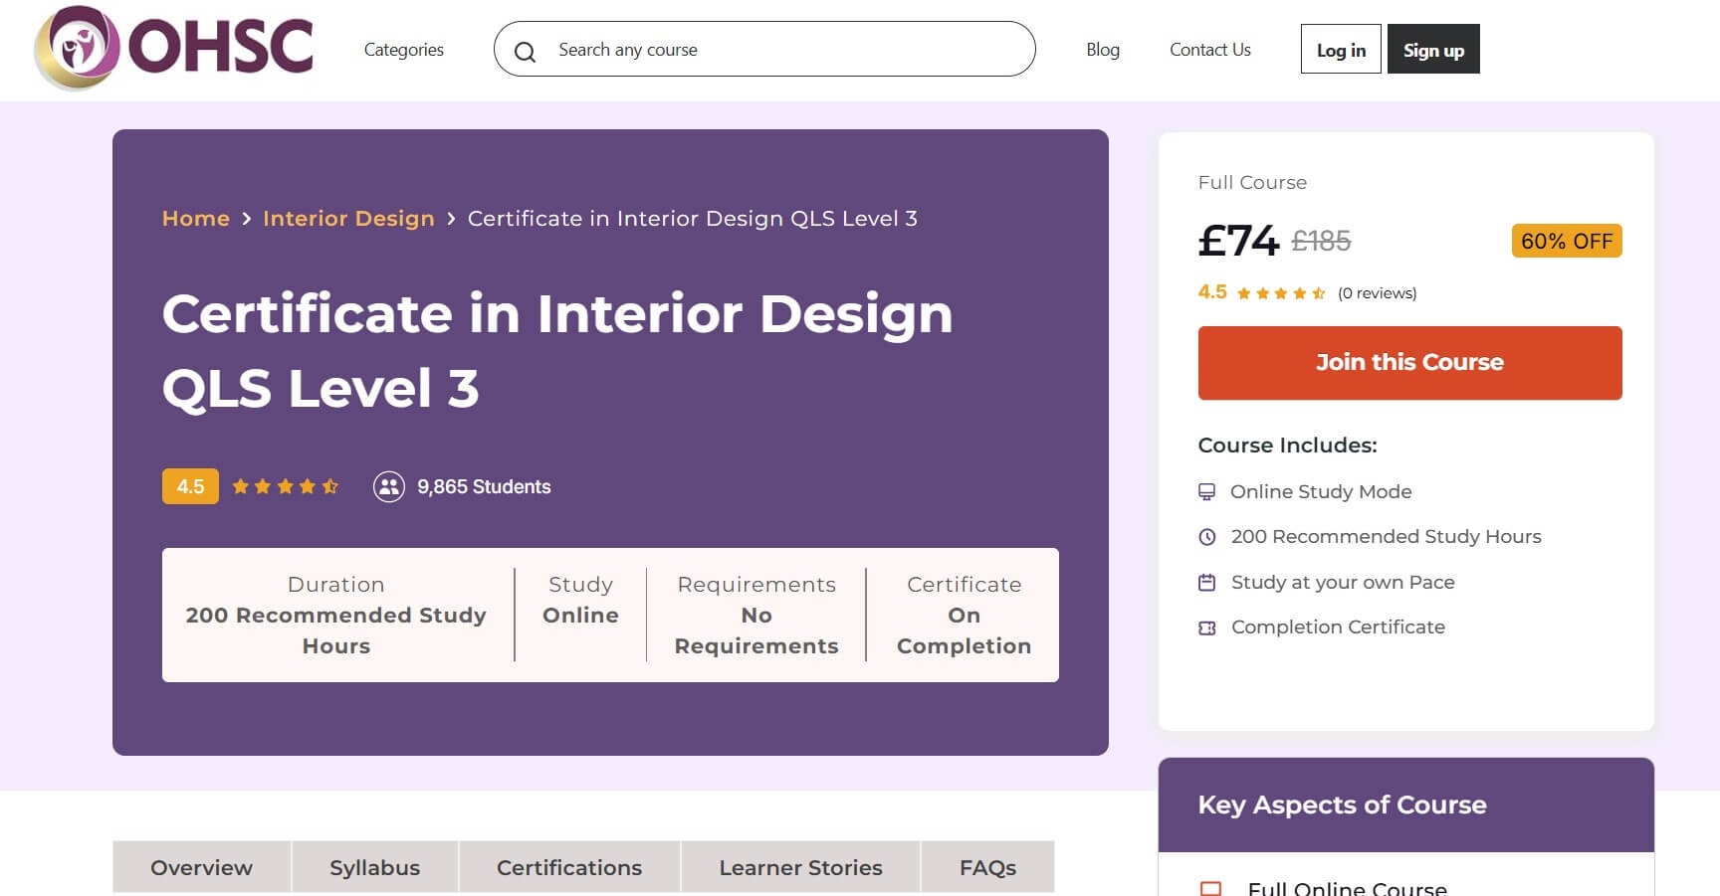Screen dimensions: 1720x896
Task: Click the Join this Course button
Action: [1409, 363]
